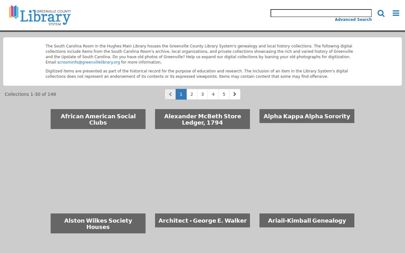Jump to page 2 of collections
Image resolution: width=405 pixels, height=253 pixels.
coord(192,94)
